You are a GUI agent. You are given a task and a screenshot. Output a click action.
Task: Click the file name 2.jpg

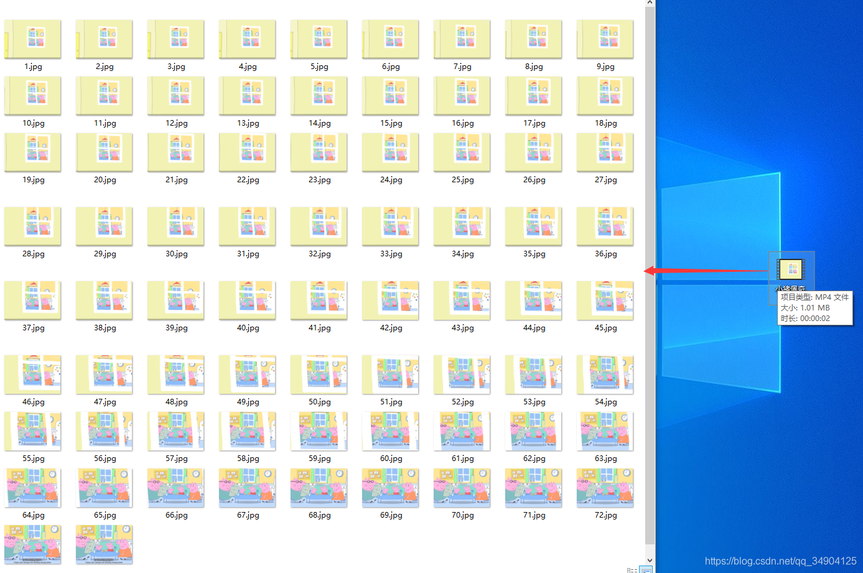(x=105, y=67)
